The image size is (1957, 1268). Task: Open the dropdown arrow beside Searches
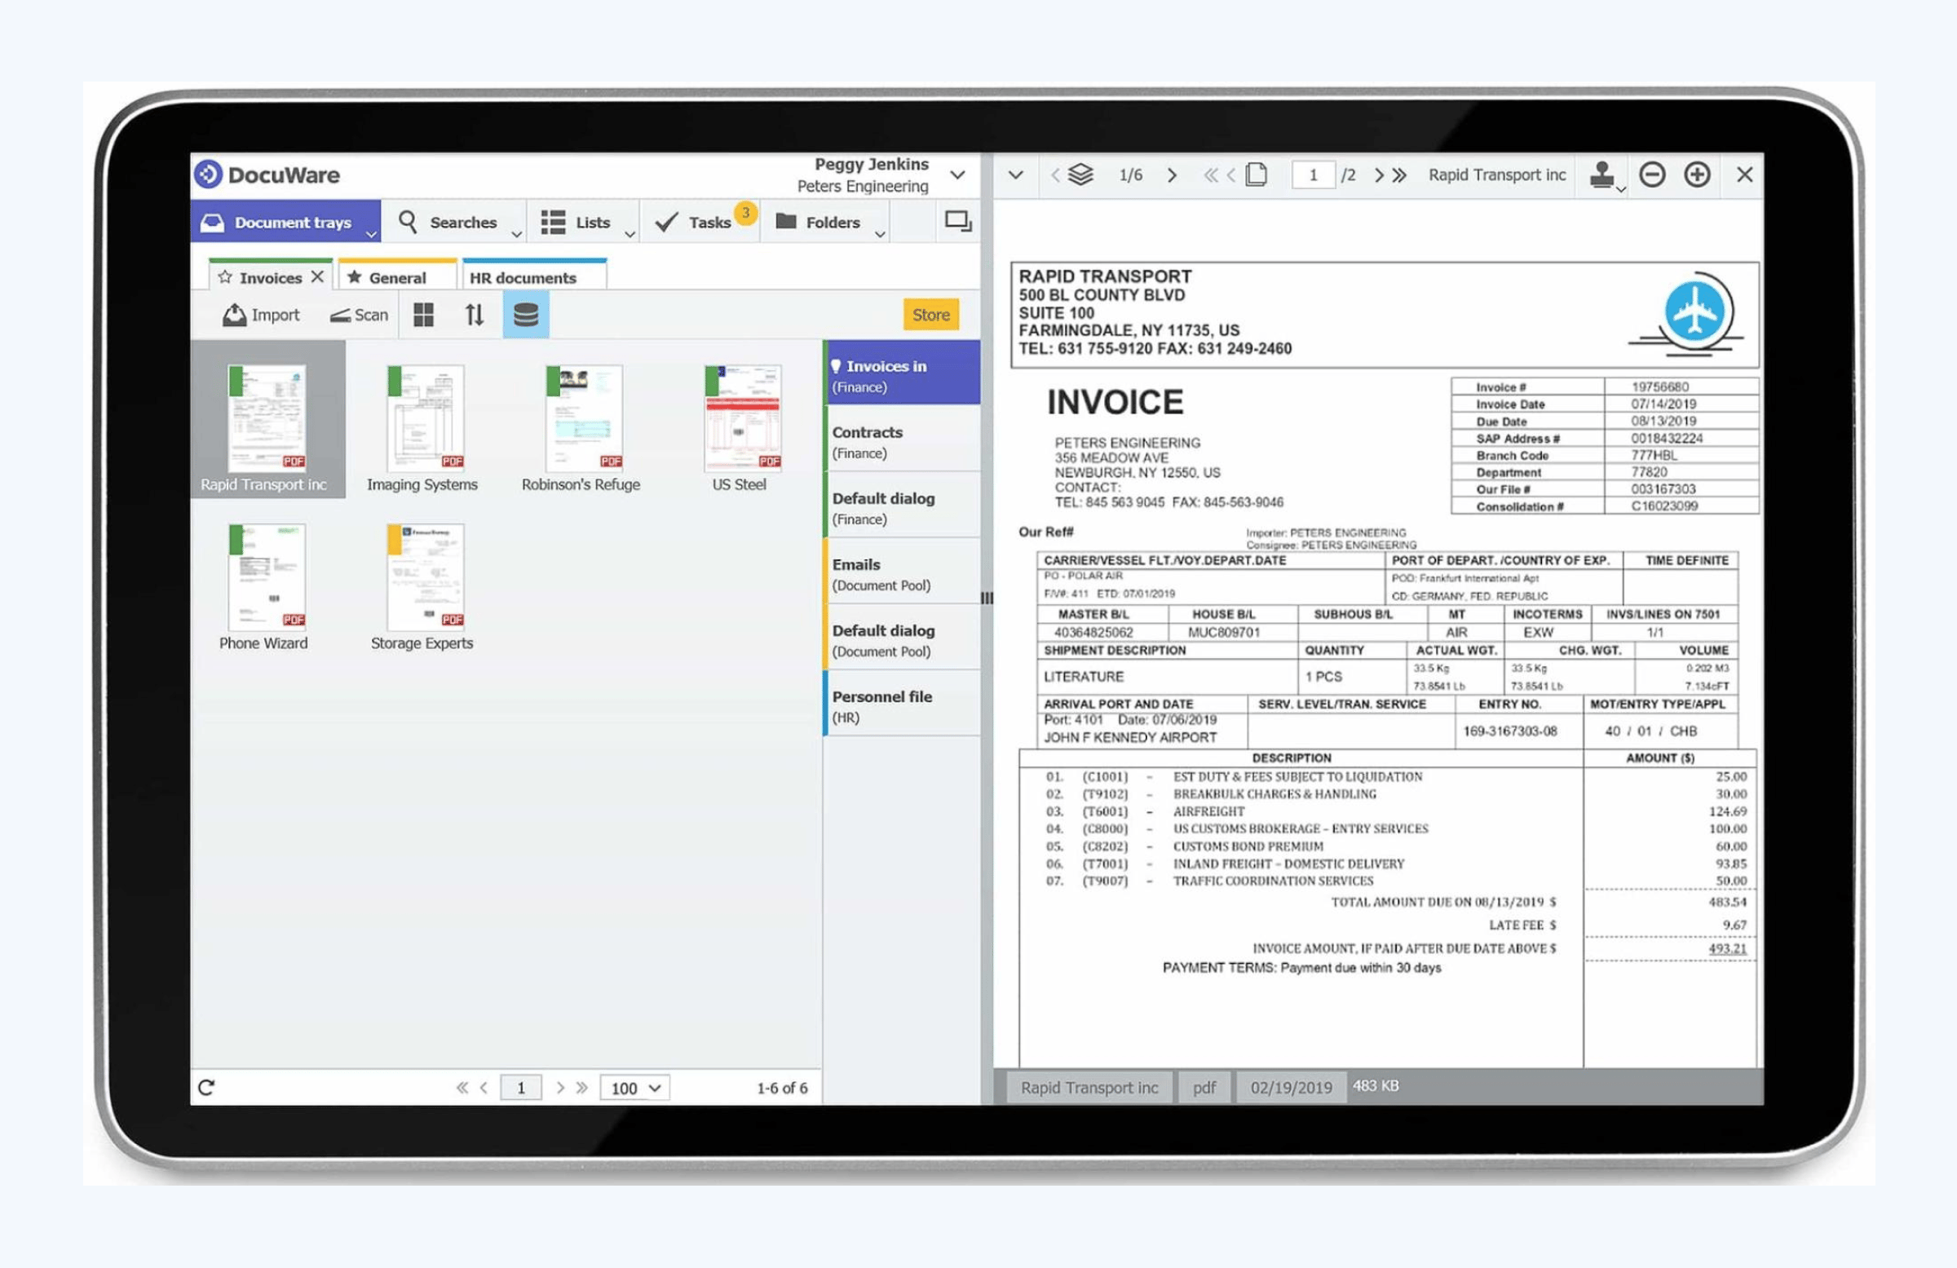[x=516, y=234]
